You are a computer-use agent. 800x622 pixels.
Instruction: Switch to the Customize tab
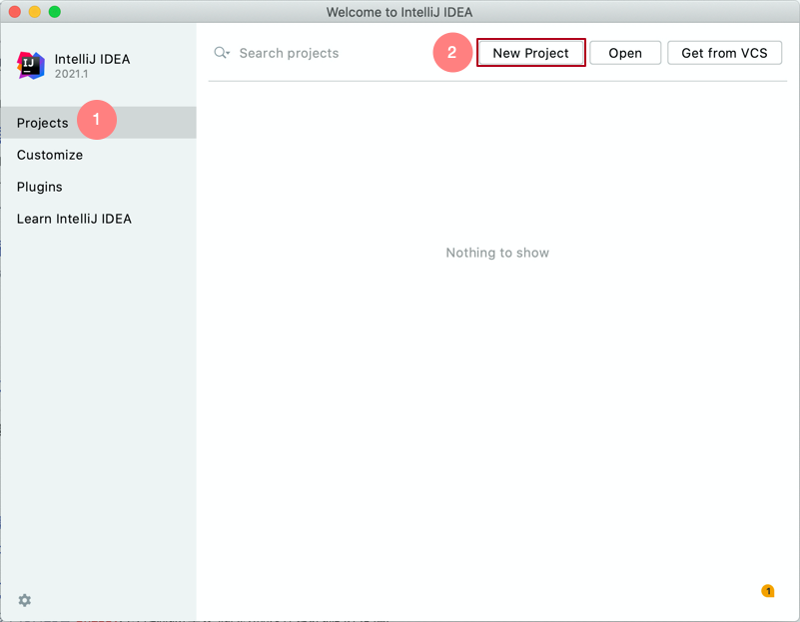coord(99,155)
